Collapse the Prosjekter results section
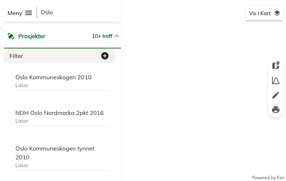The height and width of the screenshot is (181, 286). point(117,36)
